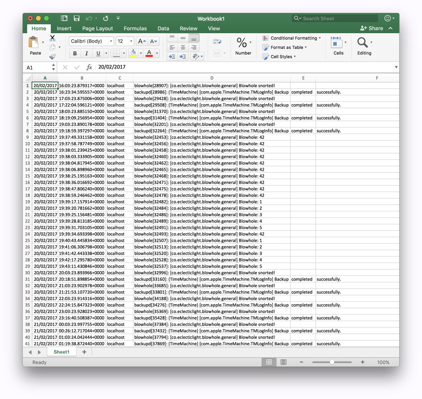The image size is (422, 399).
Task: Click the cell borders icon
Action: pyautogui.click(x=116, y=53)
